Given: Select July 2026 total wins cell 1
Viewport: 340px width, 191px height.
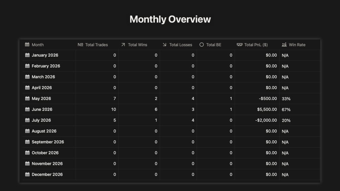Looking at the screenshot, I should pyautogui.click(x=139, y=120).
